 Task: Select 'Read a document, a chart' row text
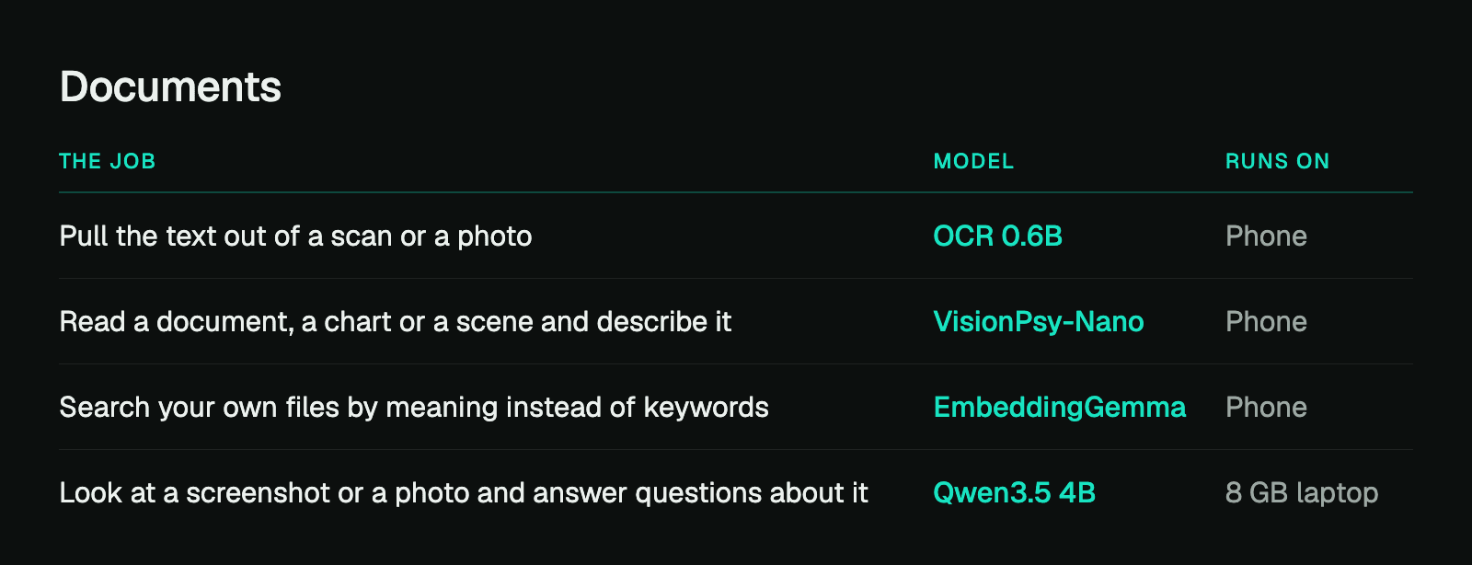pos(395,321)
